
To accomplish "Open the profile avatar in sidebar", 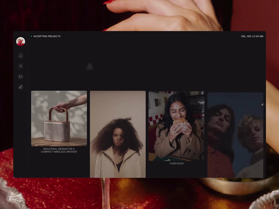I will pyautogui.click(x=21, y=41).
